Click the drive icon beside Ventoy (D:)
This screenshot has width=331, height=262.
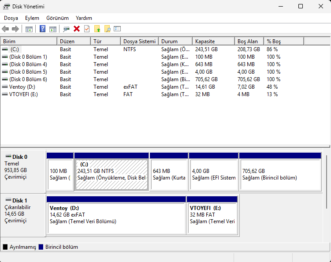point(5,87)
